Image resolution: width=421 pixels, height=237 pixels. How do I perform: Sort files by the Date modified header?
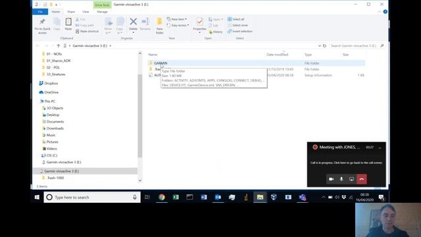pos(277,55)
